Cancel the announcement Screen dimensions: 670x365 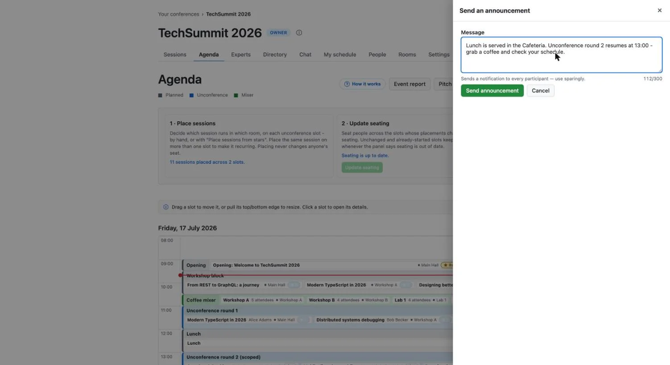pos(540,91)
